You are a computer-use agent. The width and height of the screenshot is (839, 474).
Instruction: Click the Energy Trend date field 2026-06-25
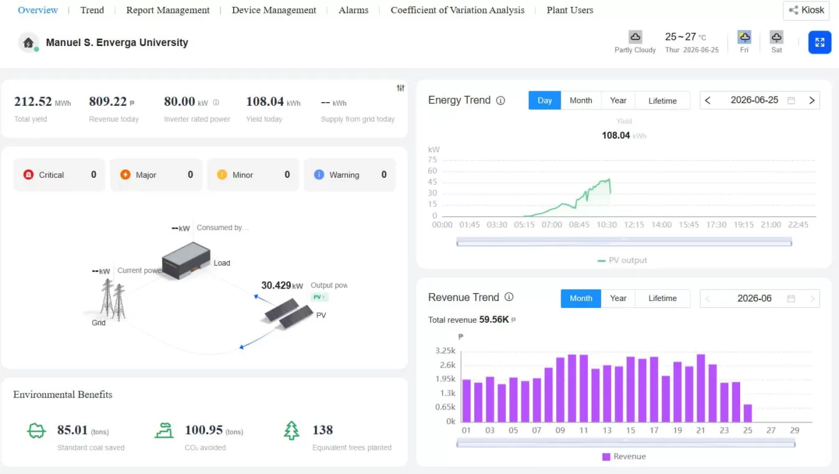(x=754, y=100)
